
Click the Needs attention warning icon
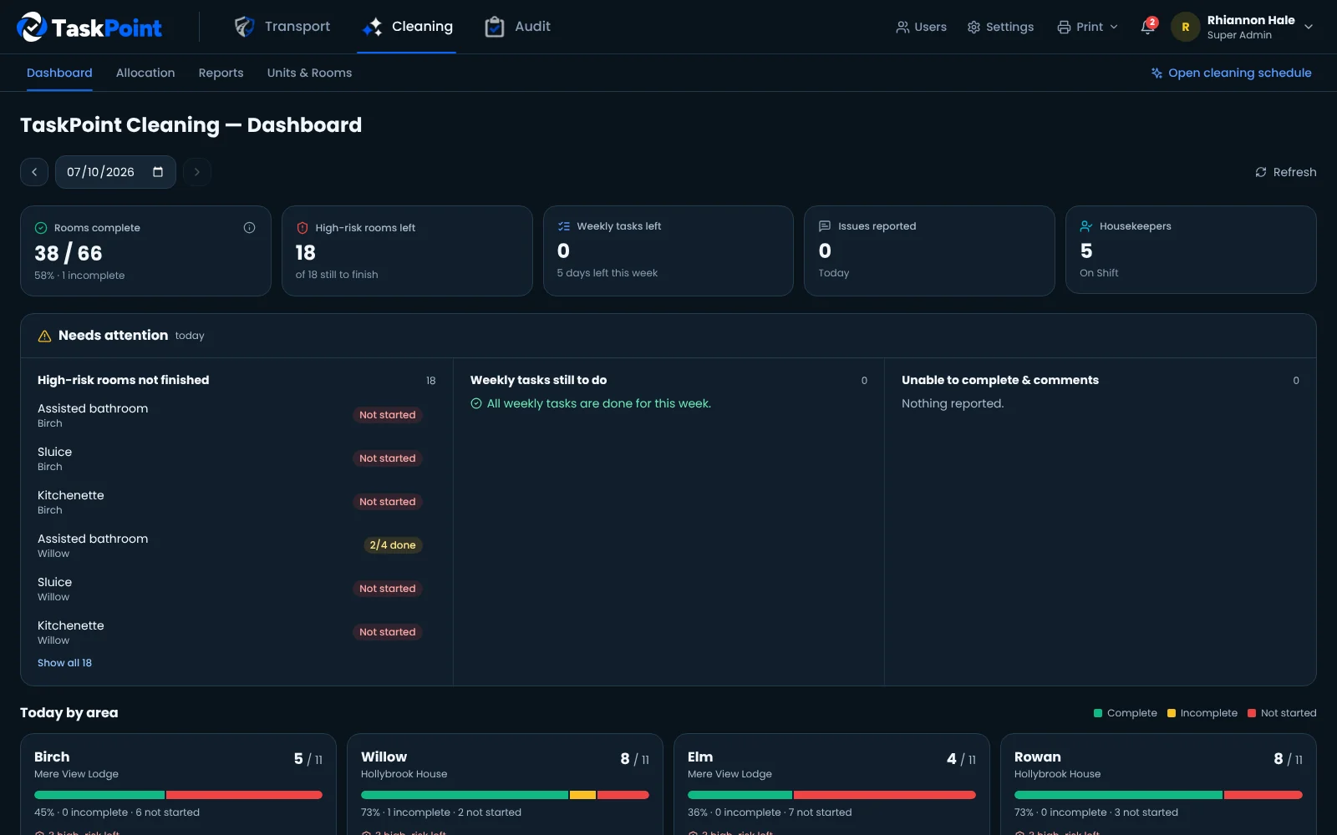(45, 336)
